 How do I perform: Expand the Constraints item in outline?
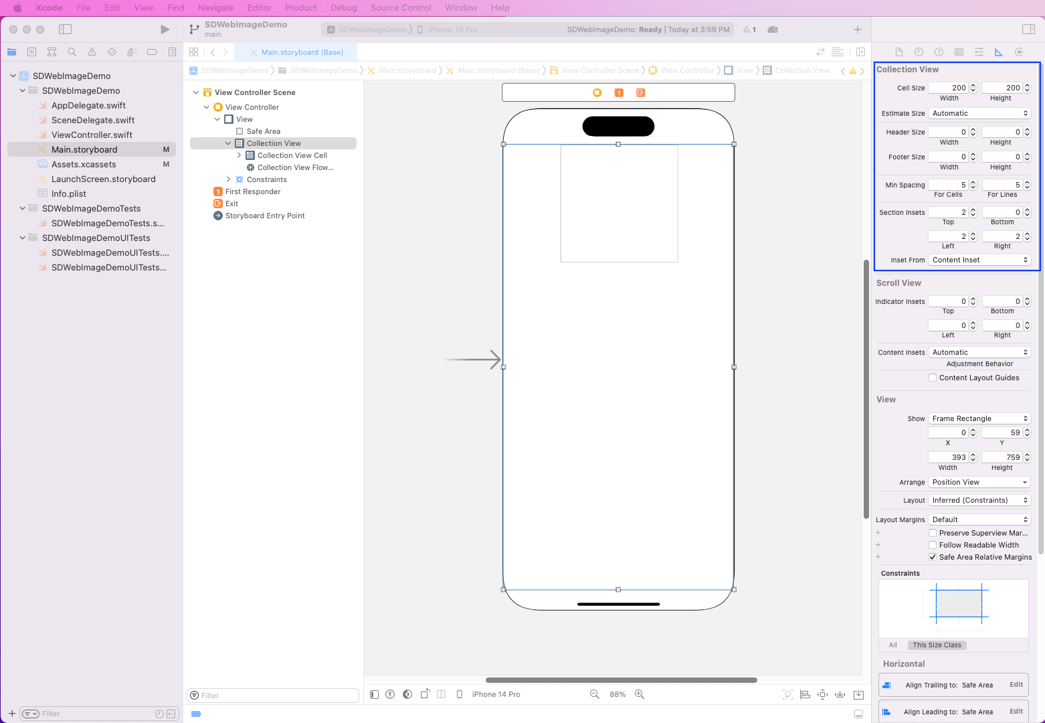click(229, 179)
